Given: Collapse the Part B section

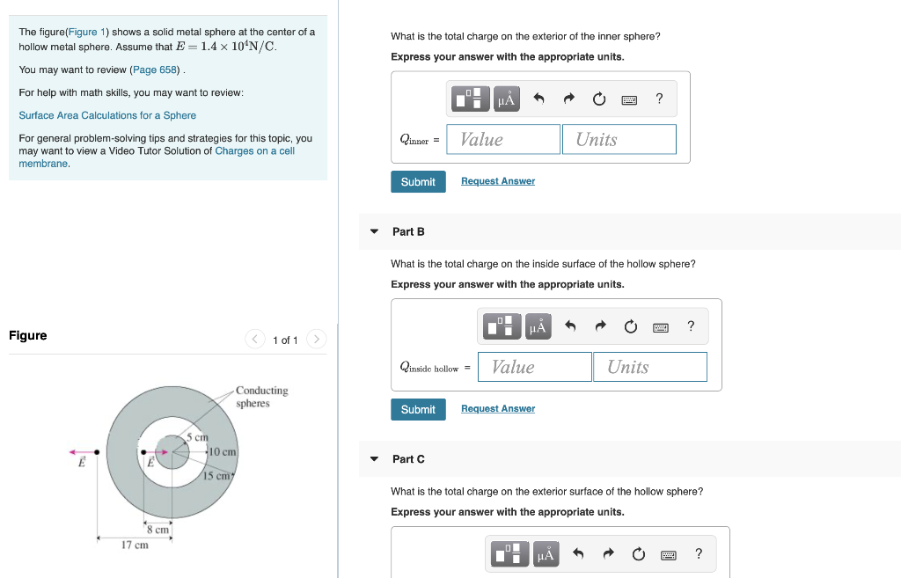Looking at the screenshot, I should tap(376, 231).
